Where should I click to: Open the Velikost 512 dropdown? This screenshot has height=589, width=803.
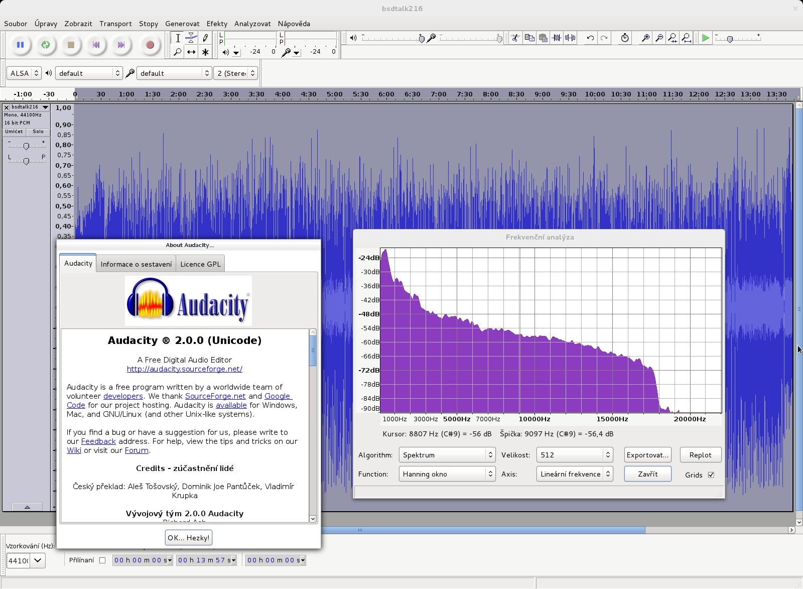[575, 455]
